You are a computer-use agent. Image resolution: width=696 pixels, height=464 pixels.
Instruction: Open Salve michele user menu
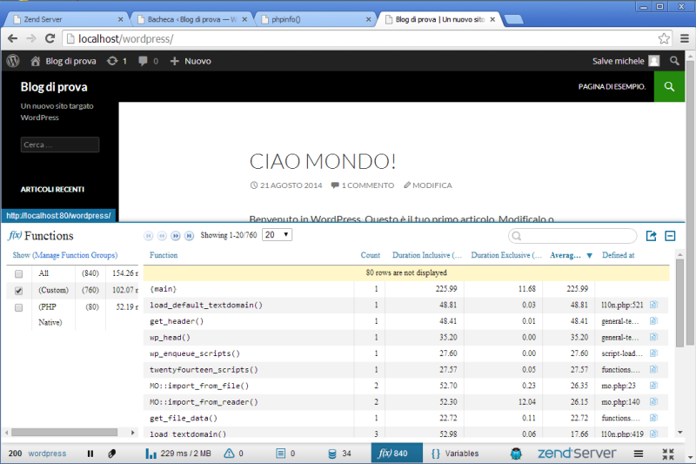[x=626, y=61]
